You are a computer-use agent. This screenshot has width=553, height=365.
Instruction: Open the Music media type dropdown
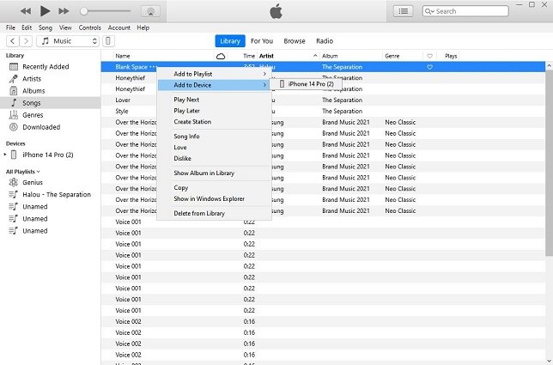click(x=68, y=41)
